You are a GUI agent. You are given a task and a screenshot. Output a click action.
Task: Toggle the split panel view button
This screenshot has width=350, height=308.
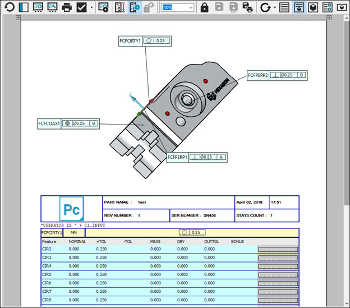click(23, 7)
